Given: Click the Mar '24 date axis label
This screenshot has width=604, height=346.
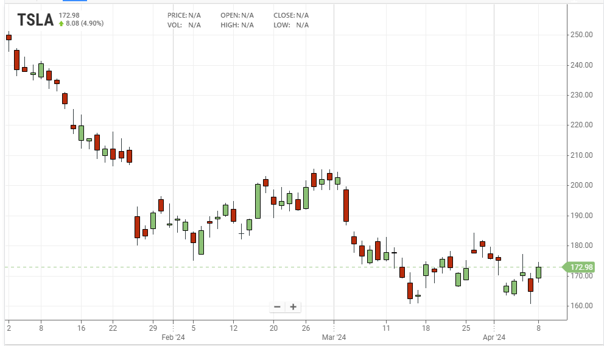Looking at the screenshot, I should pos(334,337).
